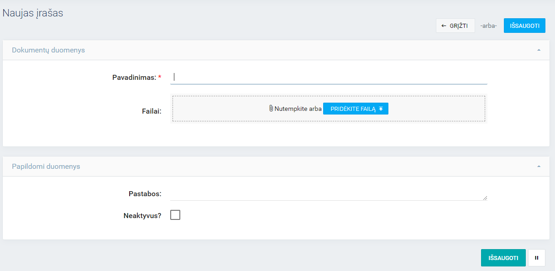Collapse the Dokumentų duomenys panel arrow
Image resolution: width=555 pixels, height=271 pixels.
[x=539, y=50]
